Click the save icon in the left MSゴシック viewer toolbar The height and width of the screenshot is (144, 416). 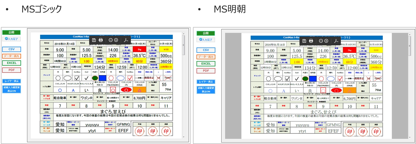(x=94, y=40)
